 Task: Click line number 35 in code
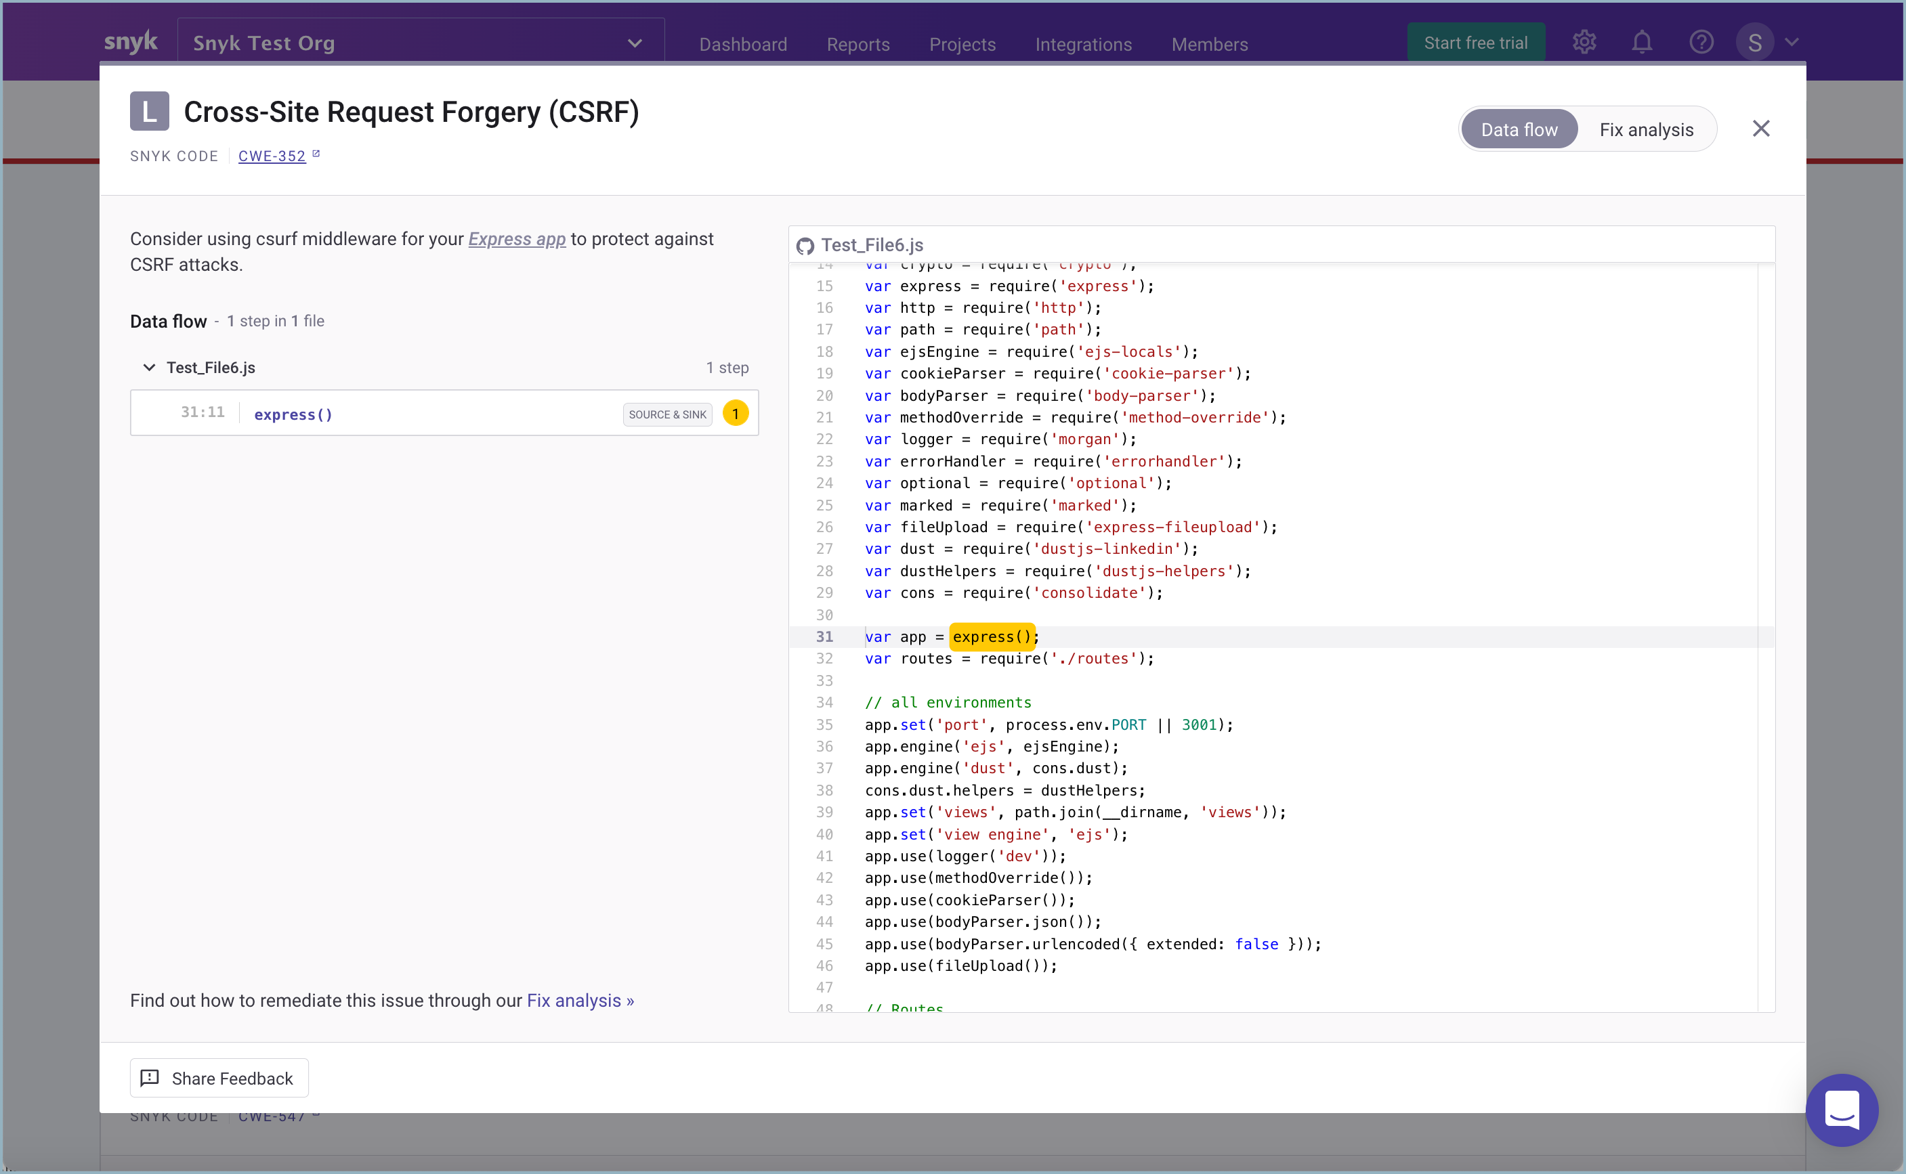[x=824, y=724]
